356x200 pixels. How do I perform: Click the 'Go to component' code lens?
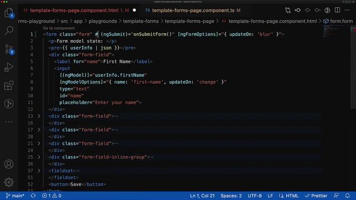(58, 28)
